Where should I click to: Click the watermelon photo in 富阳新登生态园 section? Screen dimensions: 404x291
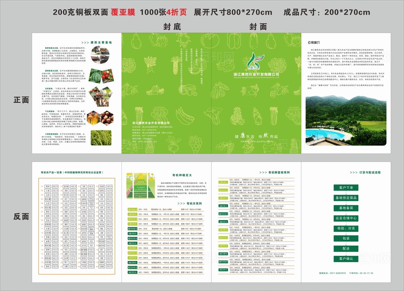[95, 76]
